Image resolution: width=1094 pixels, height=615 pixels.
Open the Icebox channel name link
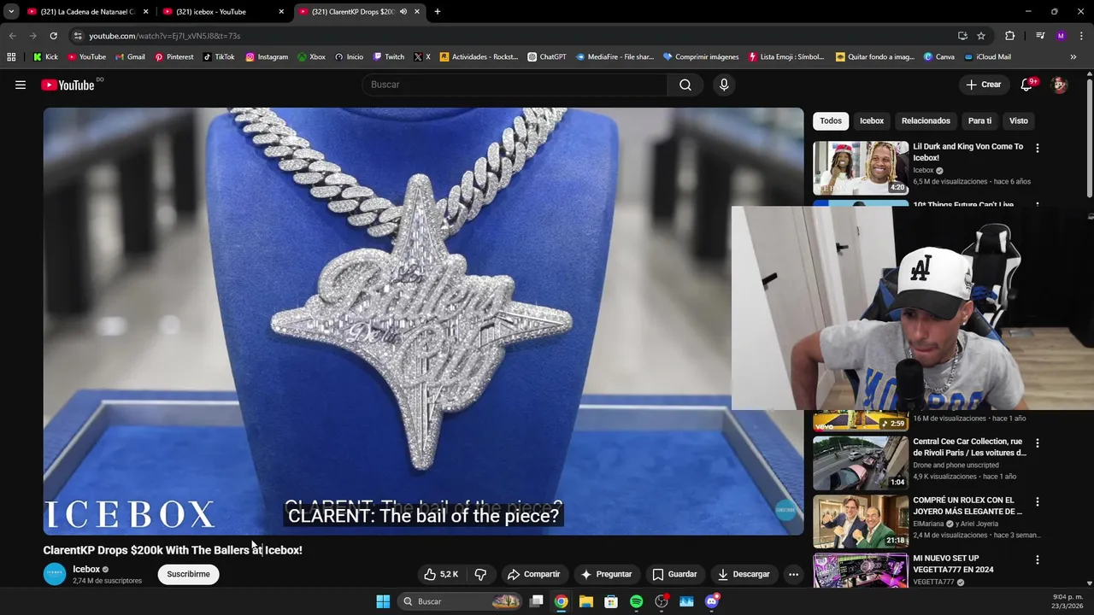click(x=86, y=569)
